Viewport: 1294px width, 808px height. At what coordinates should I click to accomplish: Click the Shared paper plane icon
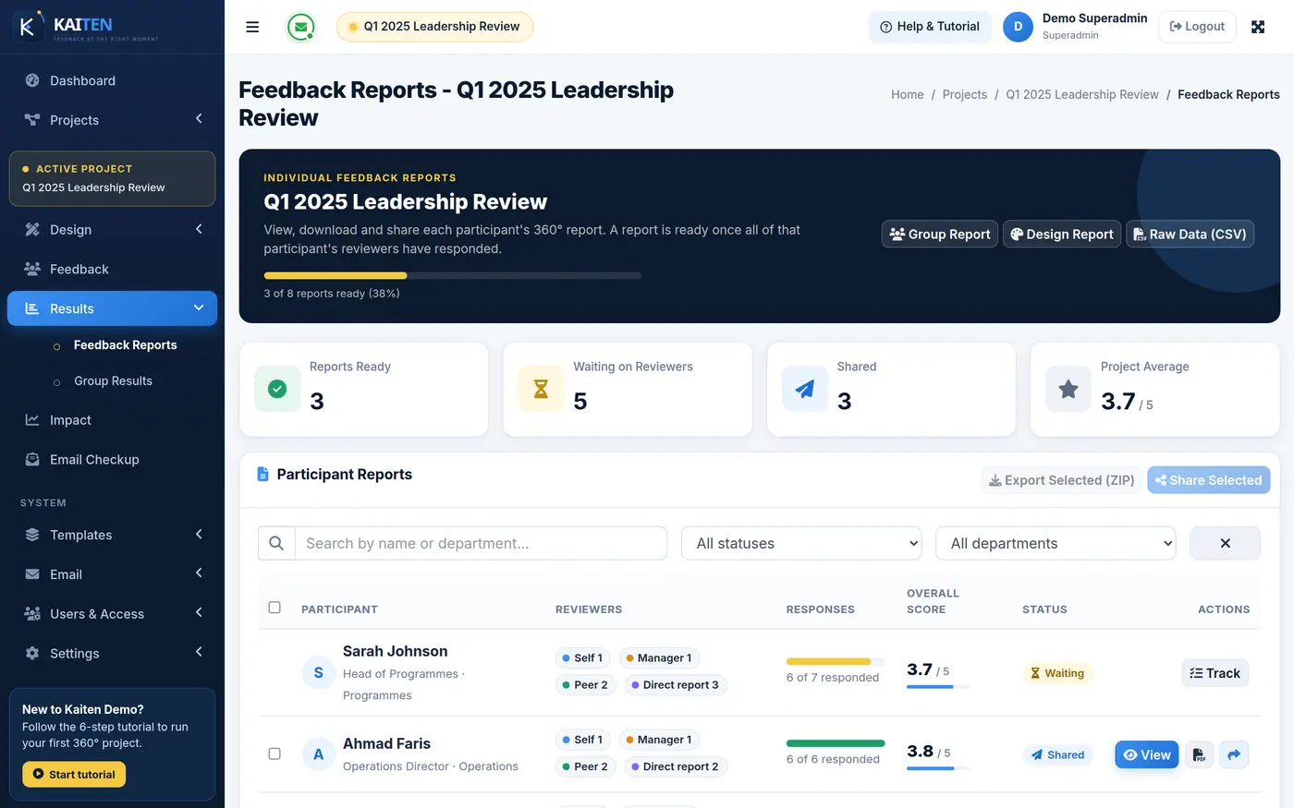point(805,389)
